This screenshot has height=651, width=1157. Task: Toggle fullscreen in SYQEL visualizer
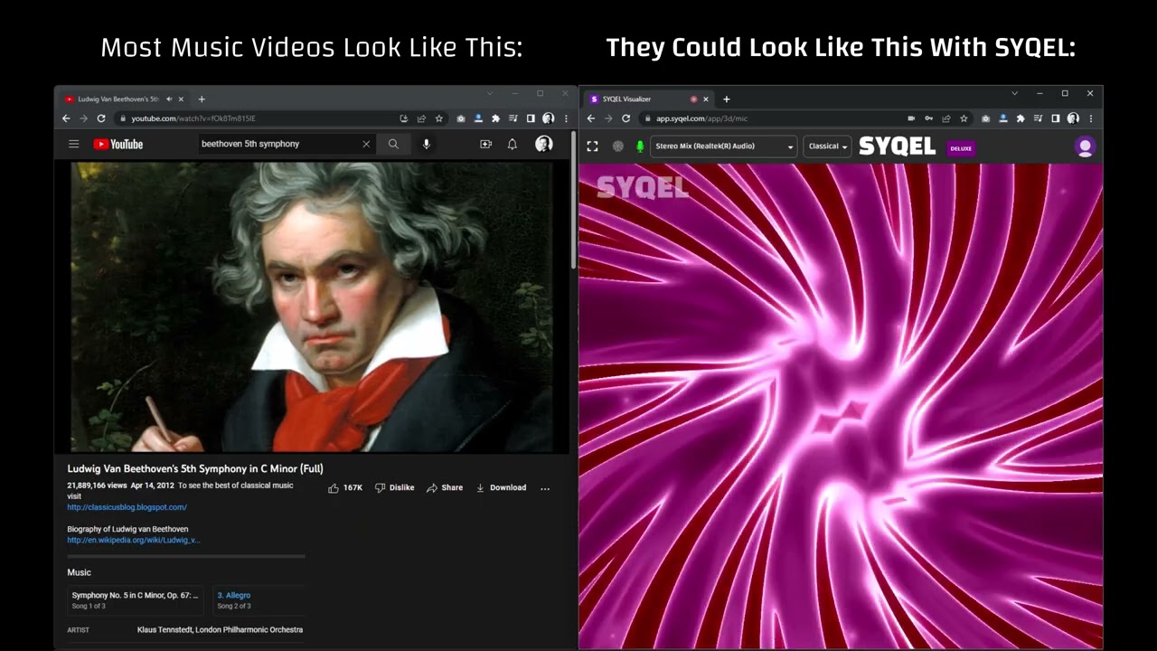point(592,146)
